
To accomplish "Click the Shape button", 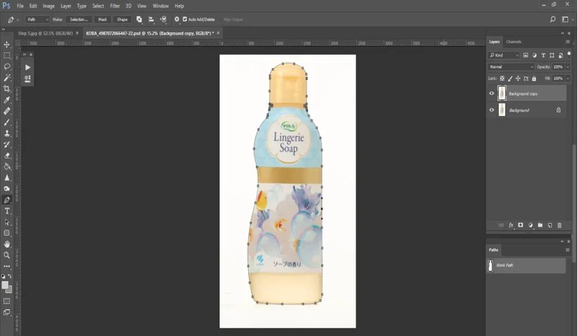I will point(122,19).
